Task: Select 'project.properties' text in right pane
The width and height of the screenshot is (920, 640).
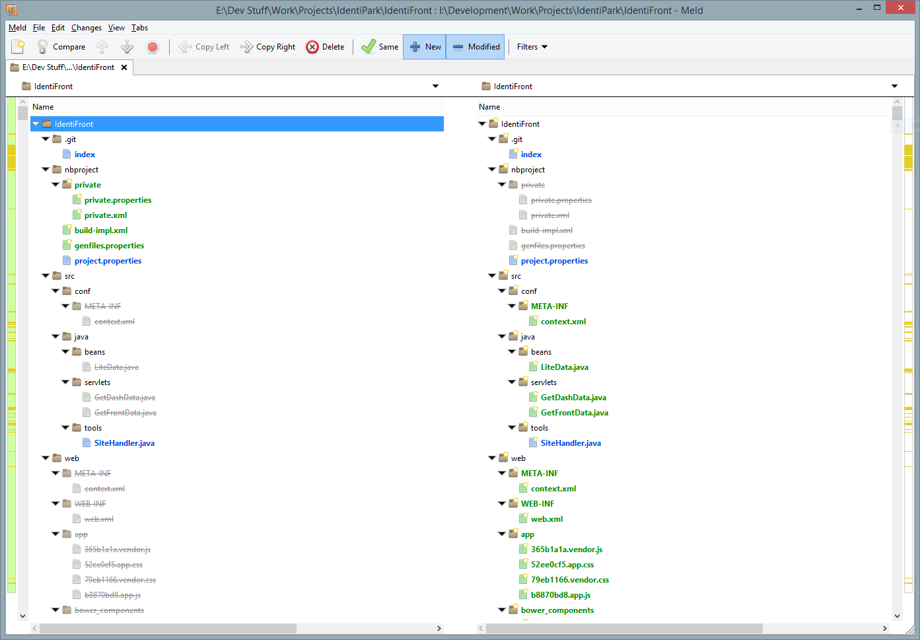Action: (x=554, y=261)
